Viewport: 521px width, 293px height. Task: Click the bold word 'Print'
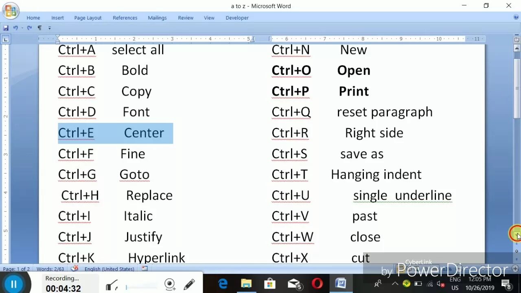pyautogui.click(x=354, y=92)
